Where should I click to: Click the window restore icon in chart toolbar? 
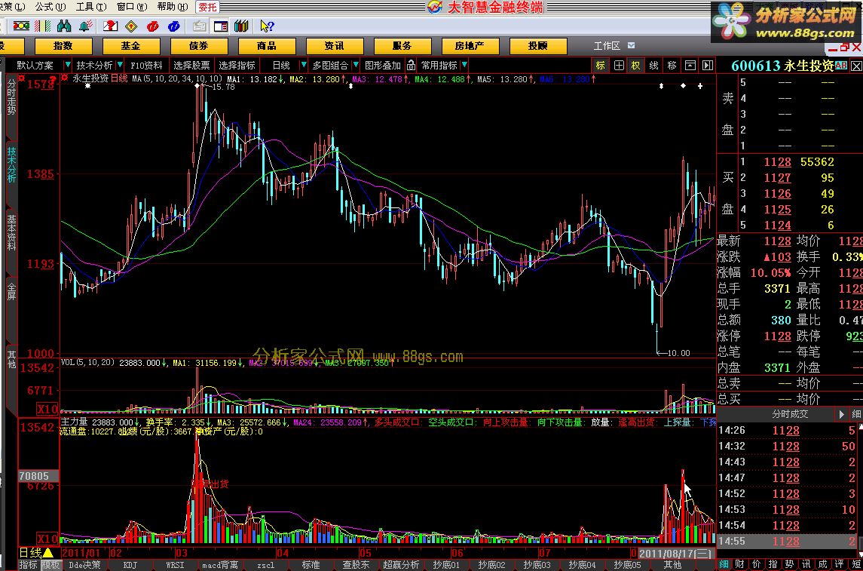pyautogui.click(x=690, y=66)
